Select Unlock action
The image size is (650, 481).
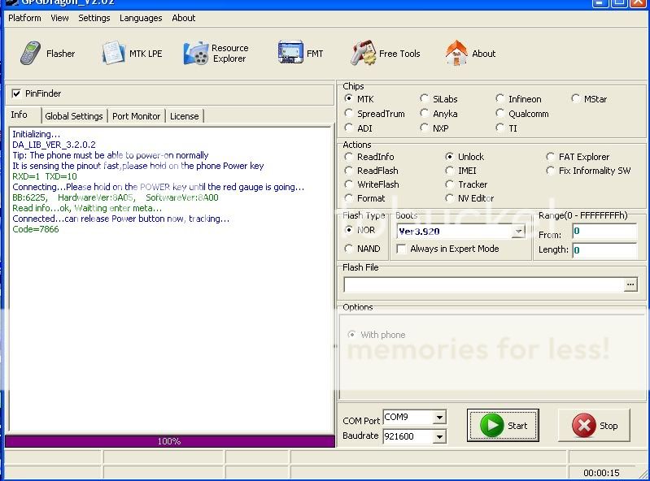pyautogui.click(x=449, y=157)
